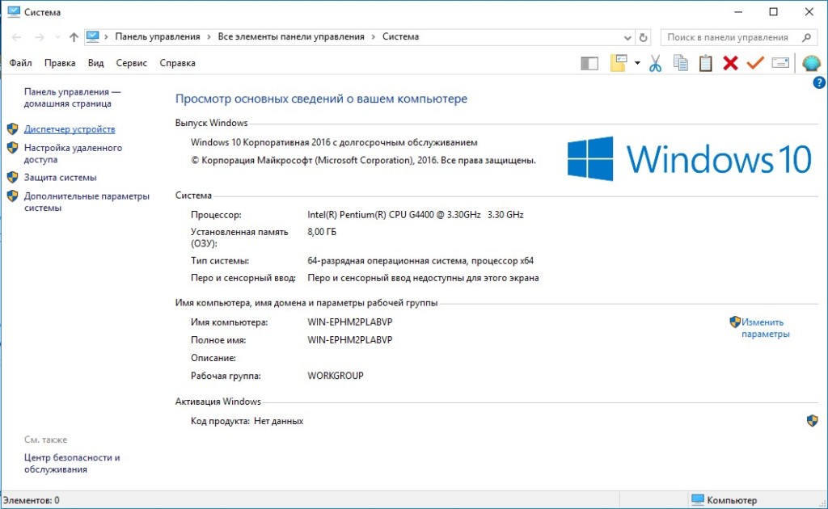Open Classic Shell settings shell icon
Viewport: 828px width, 509px height.
point(811,63)
